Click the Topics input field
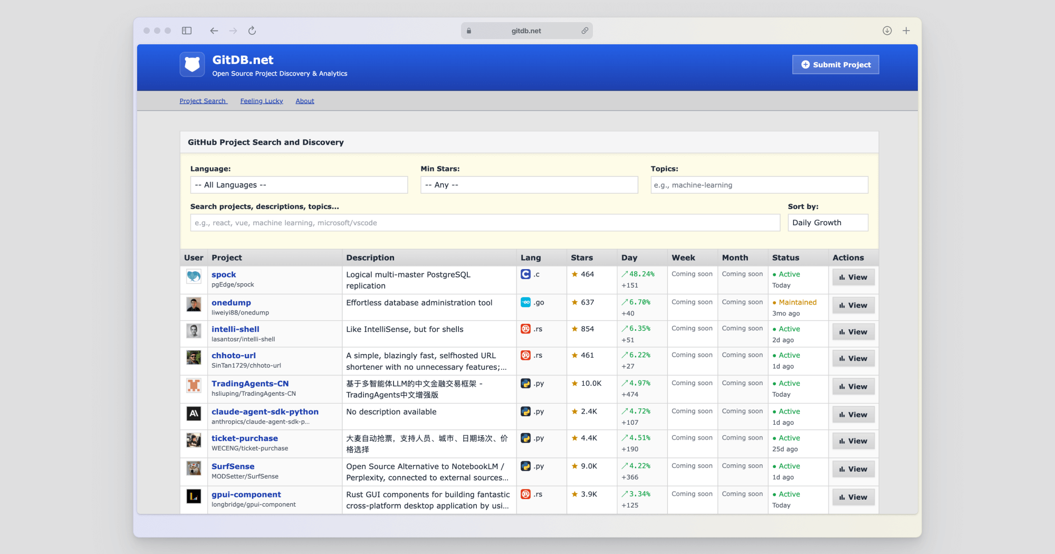The height and width of the screenshot is (554, 1055). [759, 185]
